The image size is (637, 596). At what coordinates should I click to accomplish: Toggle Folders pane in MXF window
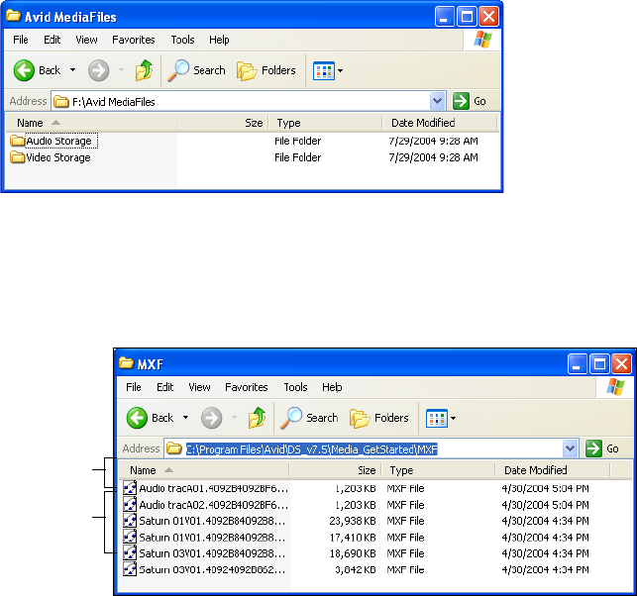coord(379,418)
